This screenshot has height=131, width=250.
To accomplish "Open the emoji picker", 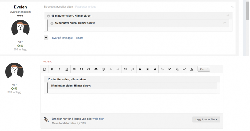I will (103, 69).
